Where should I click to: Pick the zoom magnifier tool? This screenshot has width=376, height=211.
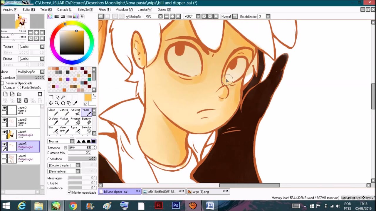[x=57, y=103]
